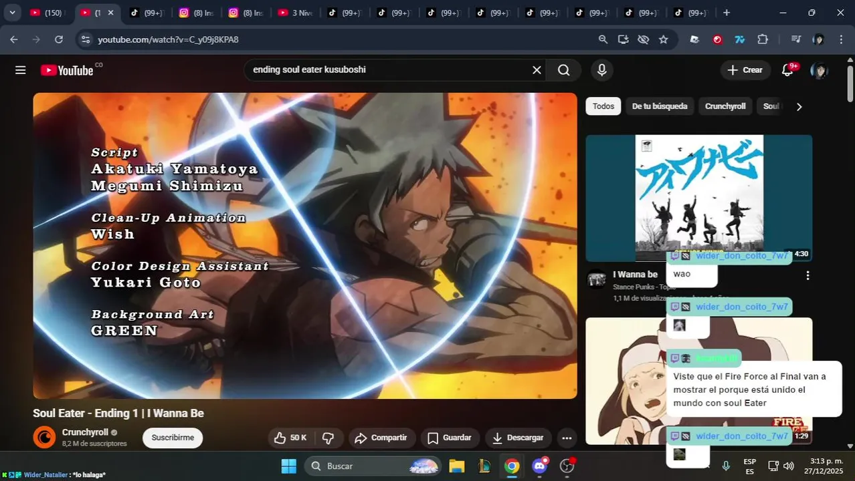Open the Chrome profile avatar
Image resolution: width=855 pixels, height=481 pixels.
(818, 40)
